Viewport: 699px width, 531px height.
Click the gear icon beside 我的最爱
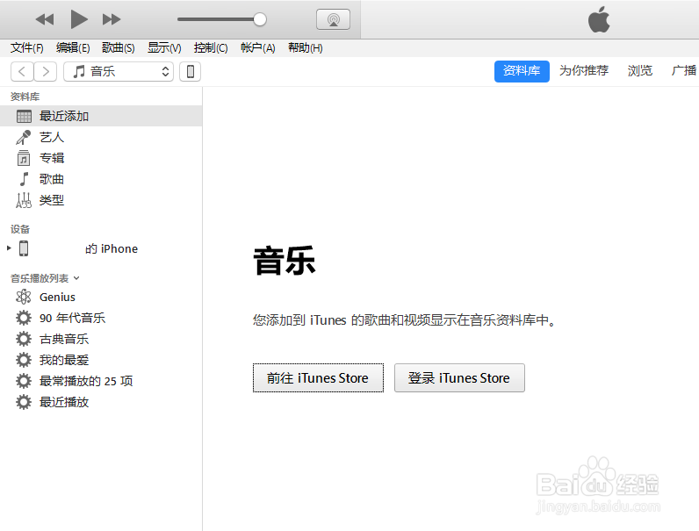(x=24, y=360)
